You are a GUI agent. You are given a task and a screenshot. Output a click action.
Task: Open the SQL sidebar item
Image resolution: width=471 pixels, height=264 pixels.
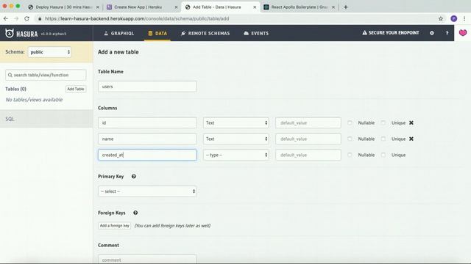click(46, 119)
